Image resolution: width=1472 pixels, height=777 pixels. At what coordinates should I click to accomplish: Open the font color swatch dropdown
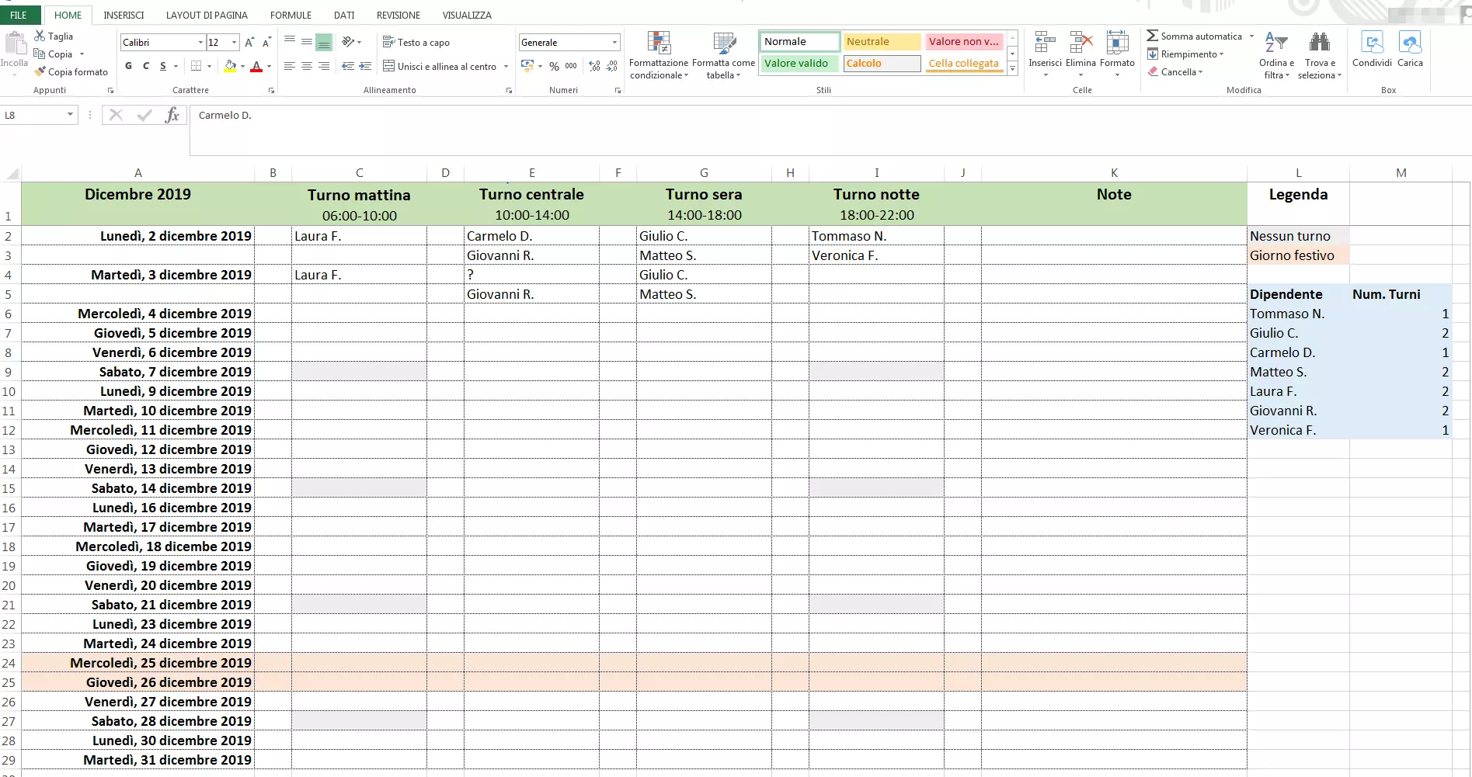(269, 68)
